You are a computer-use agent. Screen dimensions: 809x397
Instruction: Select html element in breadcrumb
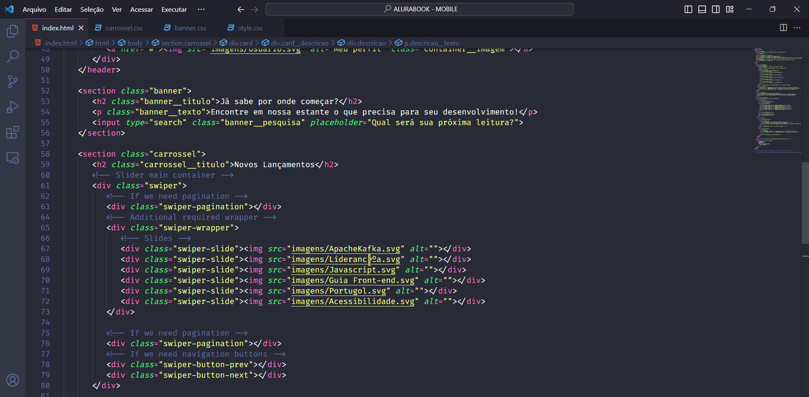point(102,43)
